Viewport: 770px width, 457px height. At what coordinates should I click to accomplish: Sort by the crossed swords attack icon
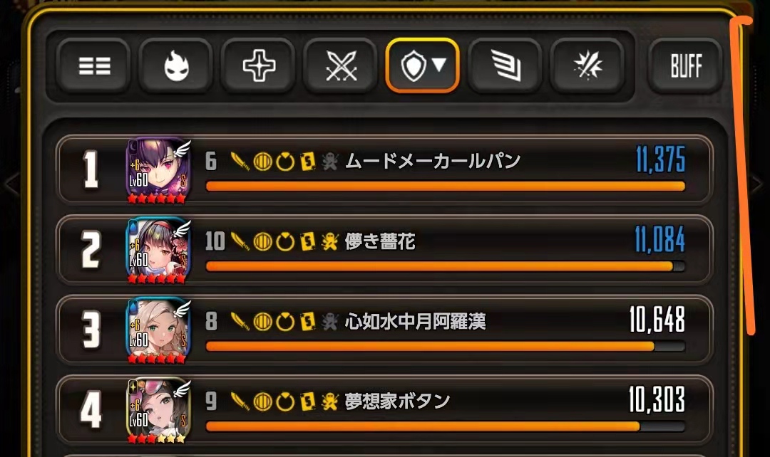coord(341,65)
